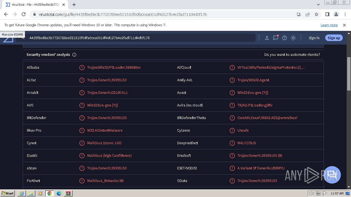Click the Gen:NN.ZexaF.36802.AE2@amm3kzei text

(x=267, y=118)
